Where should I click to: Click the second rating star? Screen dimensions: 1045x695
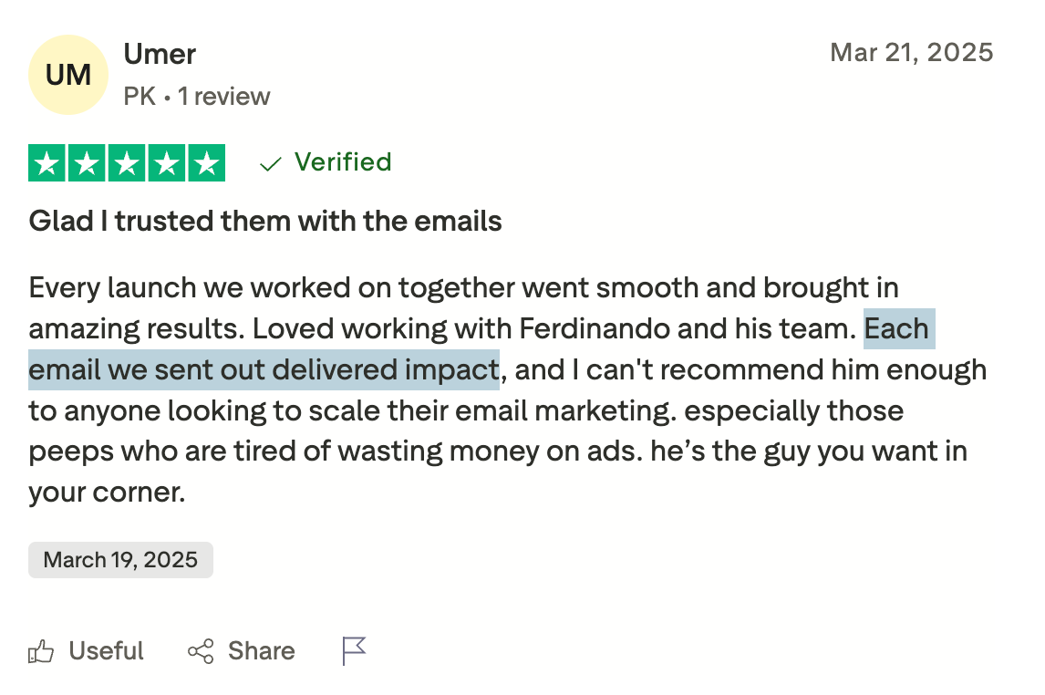88,164
